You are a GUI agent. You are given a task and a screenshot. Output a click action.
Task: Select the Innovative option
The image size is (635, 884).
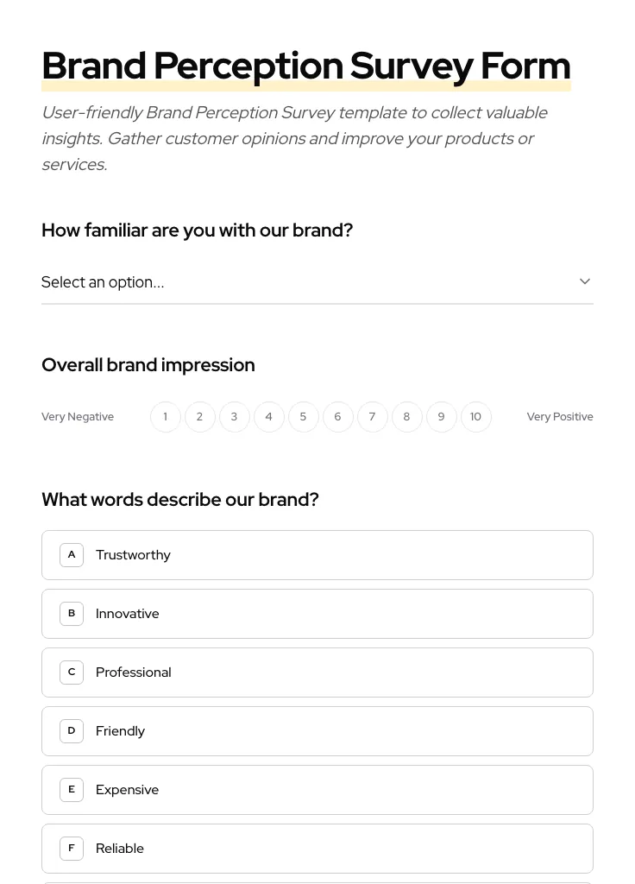[x=317, y=613]
